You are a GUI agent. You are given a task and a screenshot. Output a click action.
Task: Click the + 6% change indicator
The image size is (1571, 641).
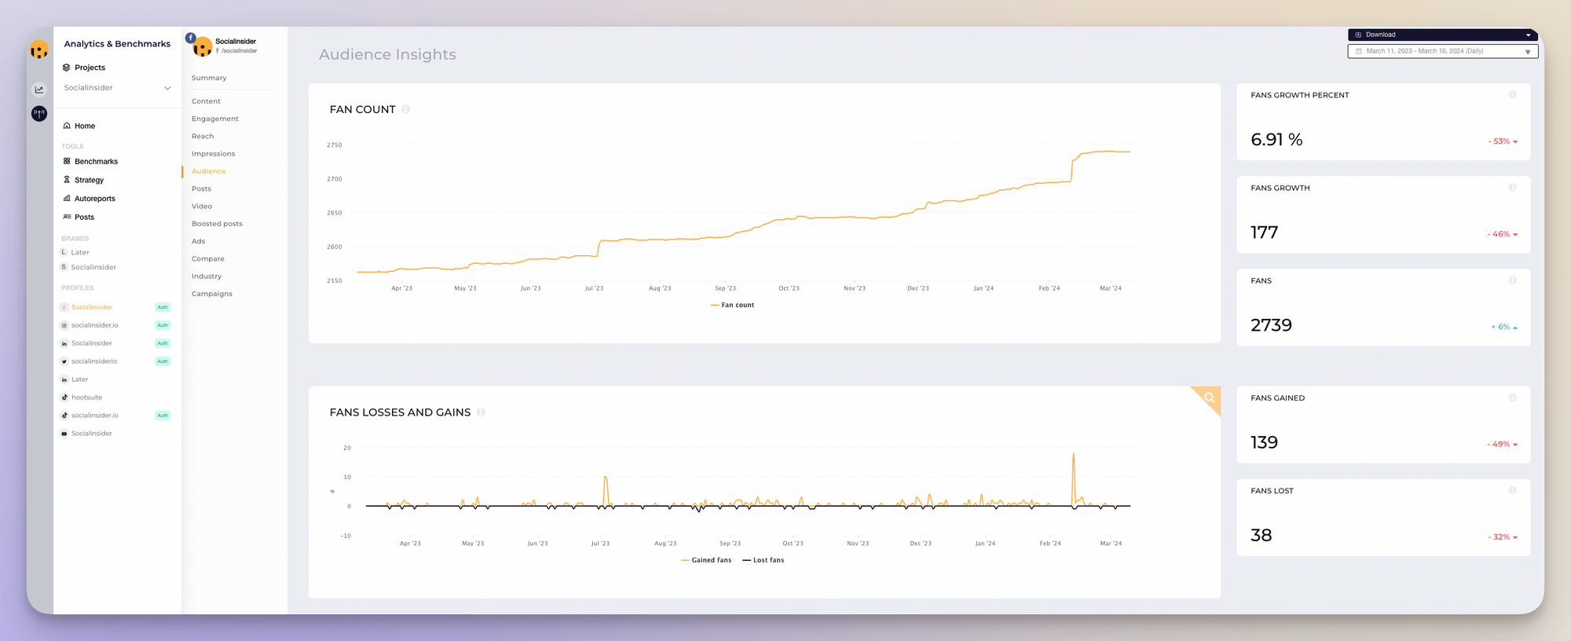[x=1504, y=327]
